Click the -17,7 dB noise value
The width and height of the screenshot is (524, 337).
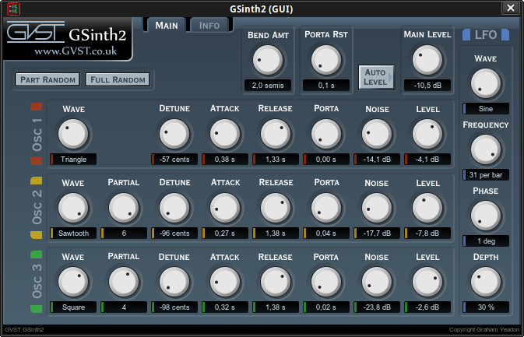(x=377, y=233)
